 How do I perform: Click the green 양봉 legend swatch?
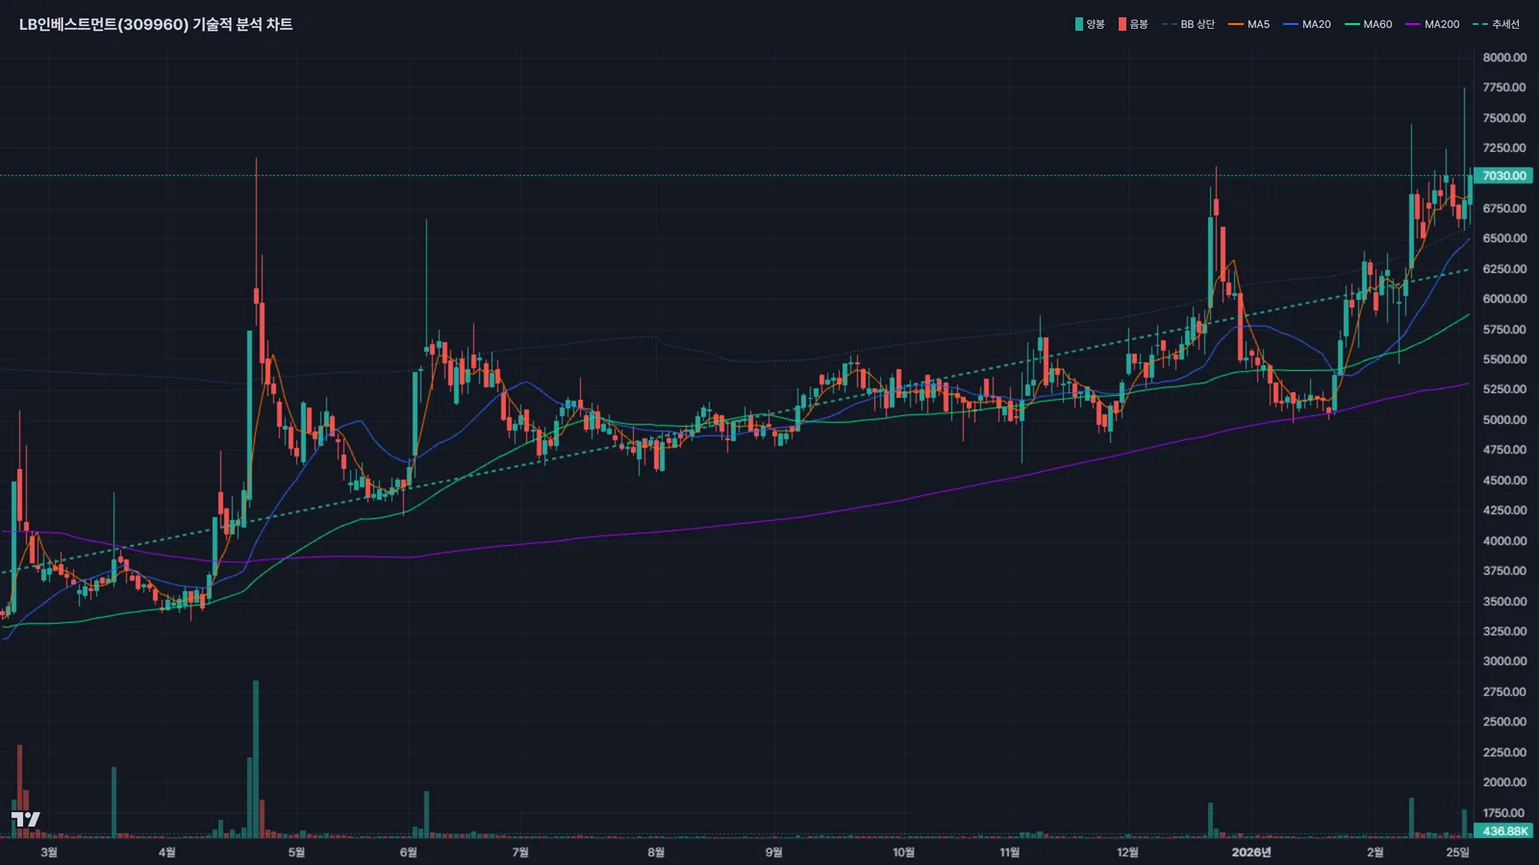click(x=1079, y=24)
